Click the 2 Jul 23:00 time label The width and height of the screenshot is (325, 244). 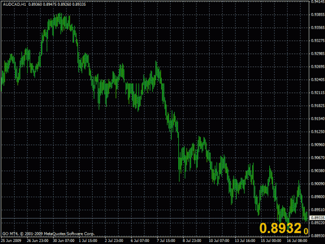click(114, 241)
